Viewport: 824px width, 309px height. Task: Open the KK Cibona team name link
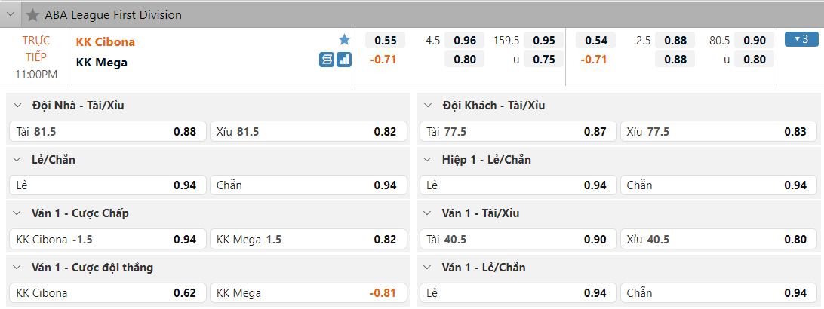[x=106, y=42]
